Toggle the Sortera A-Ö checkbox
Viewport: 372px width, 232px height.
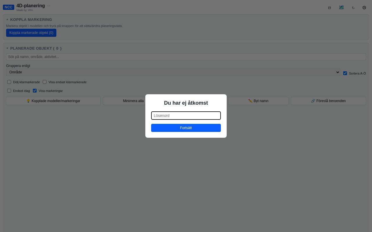pos(345,73)
